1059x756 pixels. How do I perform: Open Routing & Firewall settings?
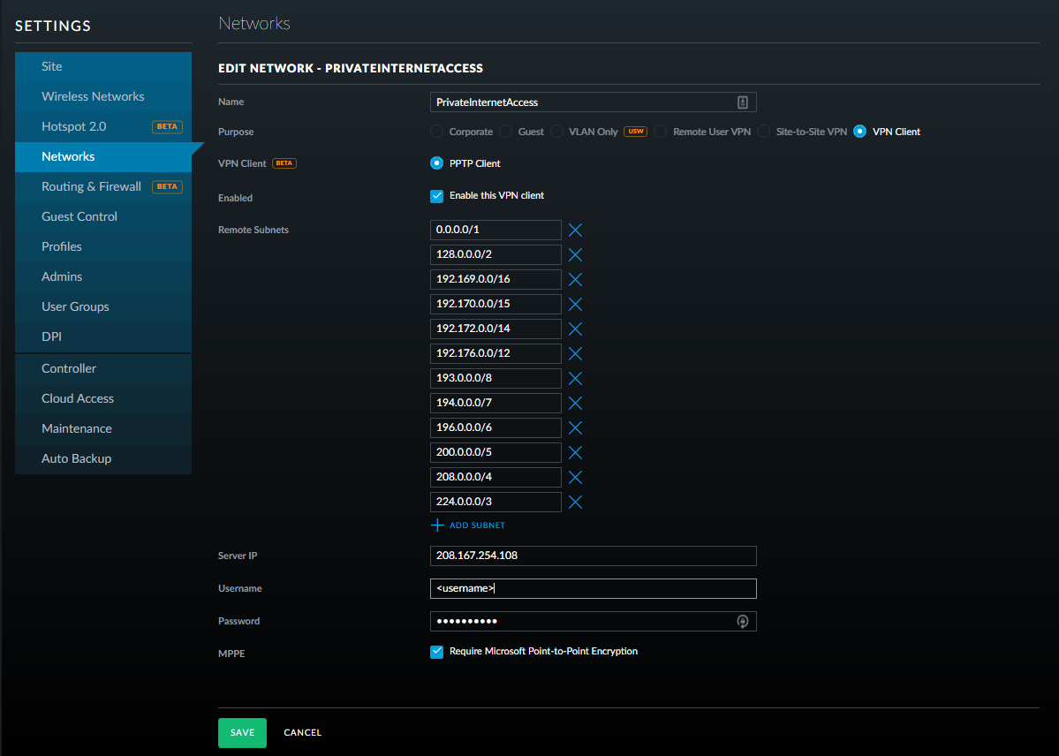click(103, 186)
